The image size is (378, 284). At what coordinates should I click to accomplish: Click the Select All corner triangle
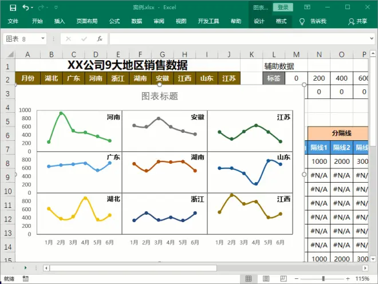pyautogui.click(x=10, y=54)
